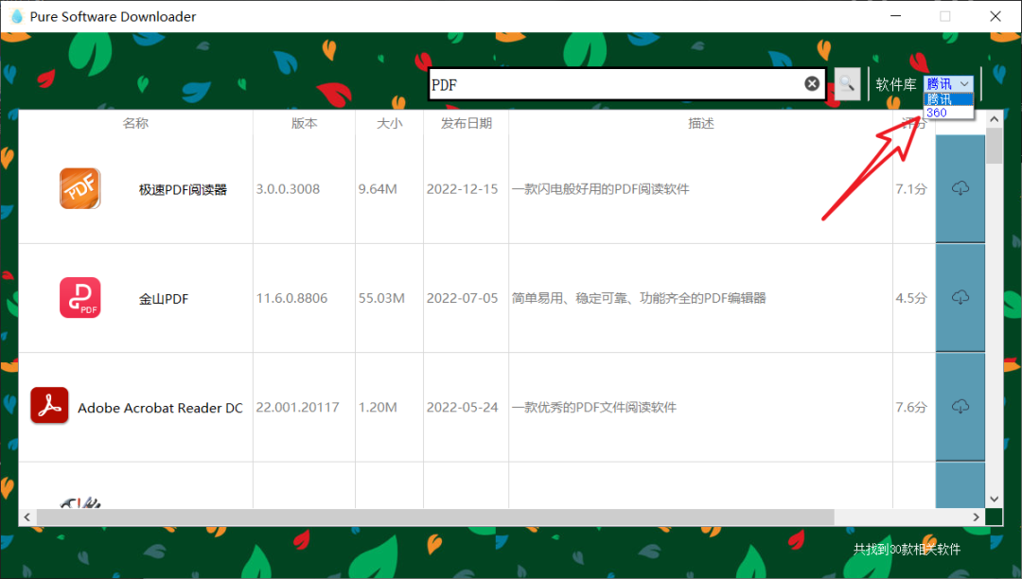Download Adobe Acrobat Reader DC via cloud icon

960,407
